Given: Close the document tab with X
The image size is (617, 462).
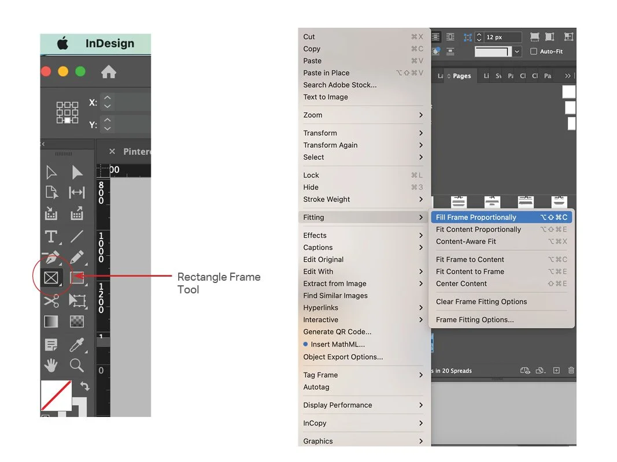Looking at the screenshot, I should click(112, 151).
